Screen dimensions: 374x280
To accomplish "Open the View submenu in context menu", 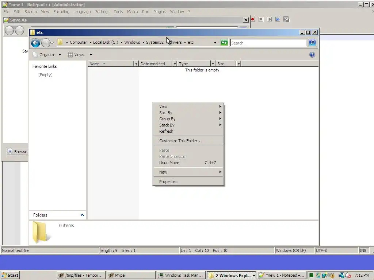I will (x=188, y=106).
